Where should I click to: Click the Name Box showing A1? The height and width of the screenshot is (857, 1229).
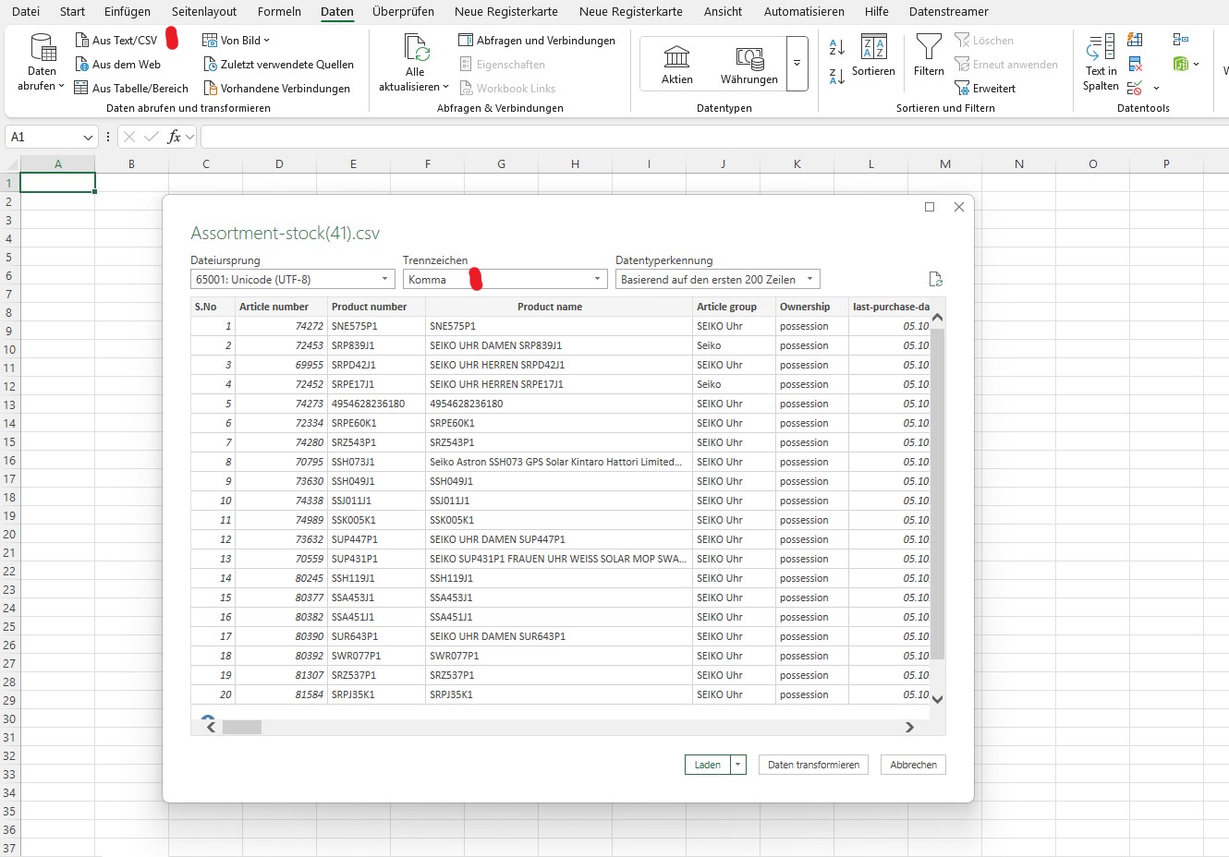43,137
